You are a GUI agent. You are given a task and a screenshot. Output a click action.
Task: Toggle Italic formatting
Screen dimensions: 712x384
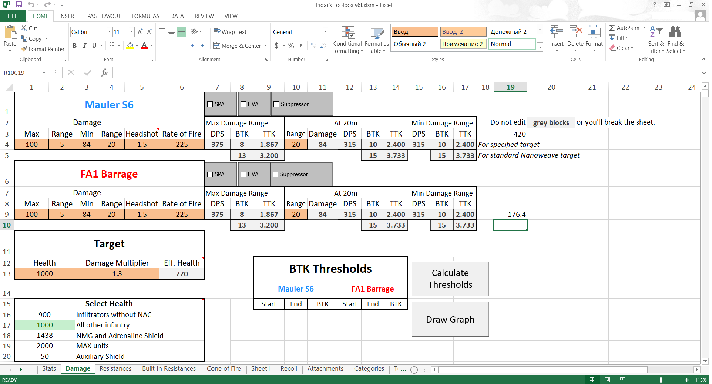(84, 46)
